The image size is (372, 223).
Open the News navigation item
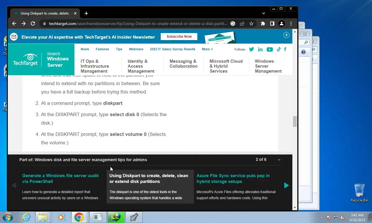(85, 49)
